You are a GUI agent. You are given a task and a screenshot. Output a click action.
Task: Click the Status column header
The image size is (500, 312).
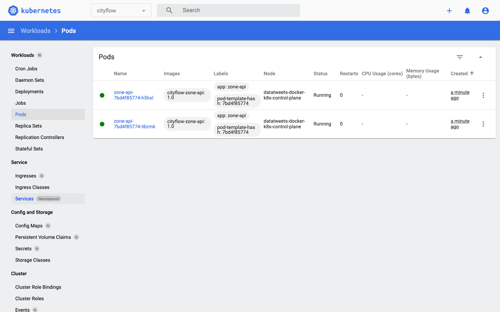point(320,73)
